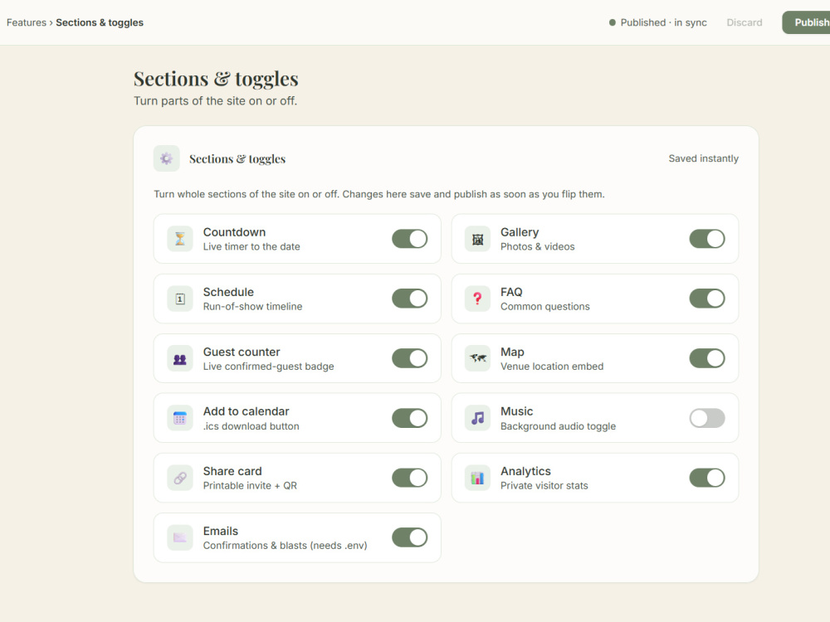Click the Guest counter title

[242, 352]
